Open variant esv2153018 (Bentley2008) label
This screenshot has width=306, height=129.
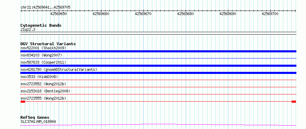[x=45, y=91]
